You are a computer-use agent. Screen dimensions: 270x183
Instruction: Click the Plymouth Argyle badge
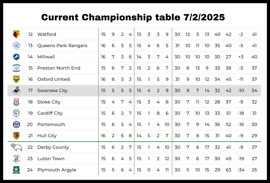click(x=16, y=170)
